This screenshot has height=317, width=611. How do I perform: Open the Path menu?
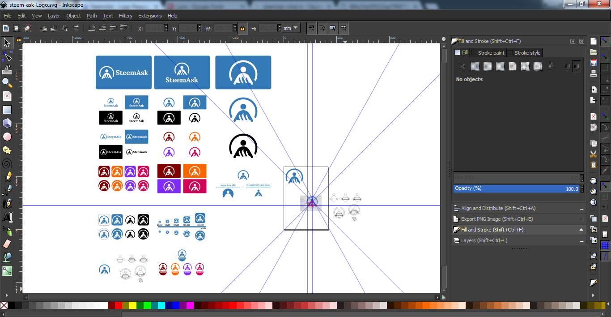click(x=92, y=16)
